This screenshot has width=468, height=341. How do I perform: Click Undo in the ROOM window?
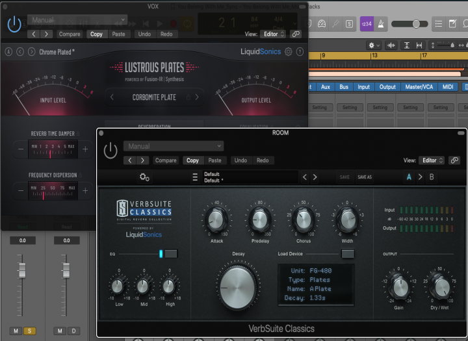point(240,160)
